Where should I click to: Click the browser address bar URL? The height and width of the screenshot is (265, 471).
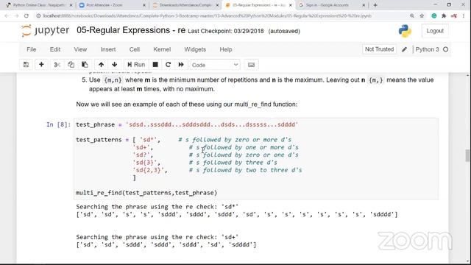pyautogui.click(x=208, y=15)
